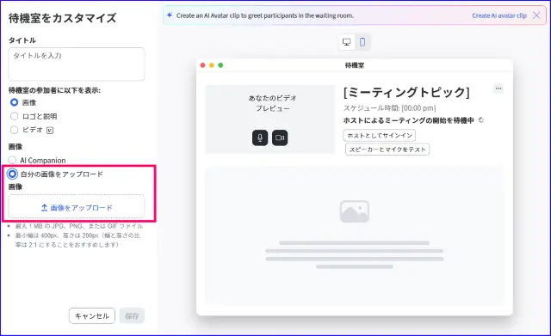Open Create AI avatar clip link
Image resolution: width=551 pixels, height=336 pixels.
(499, 15)
